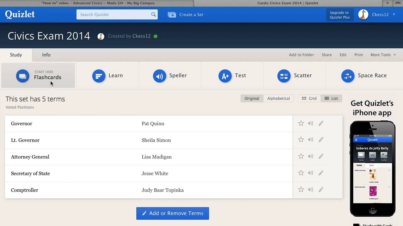The image size is (403, 226).
Task: Start the Learn mode
Action: coord(107,76)
